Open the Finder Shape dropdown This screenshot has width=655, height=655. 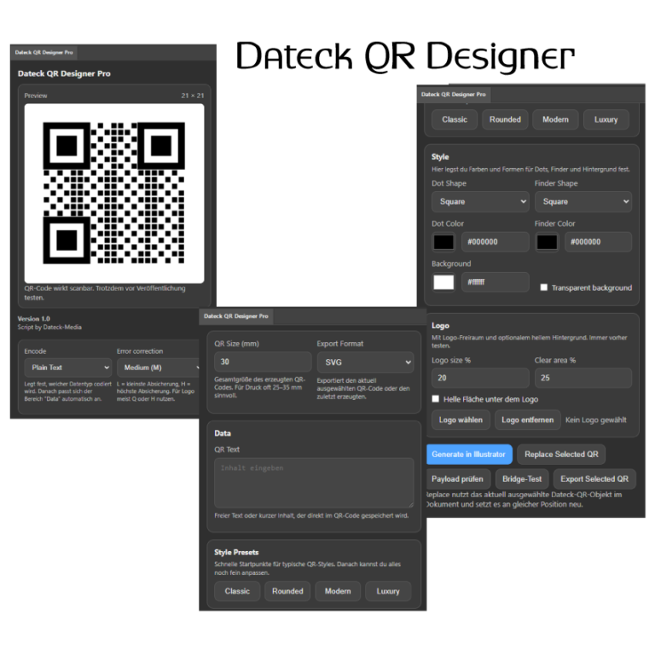click(583, 202)
